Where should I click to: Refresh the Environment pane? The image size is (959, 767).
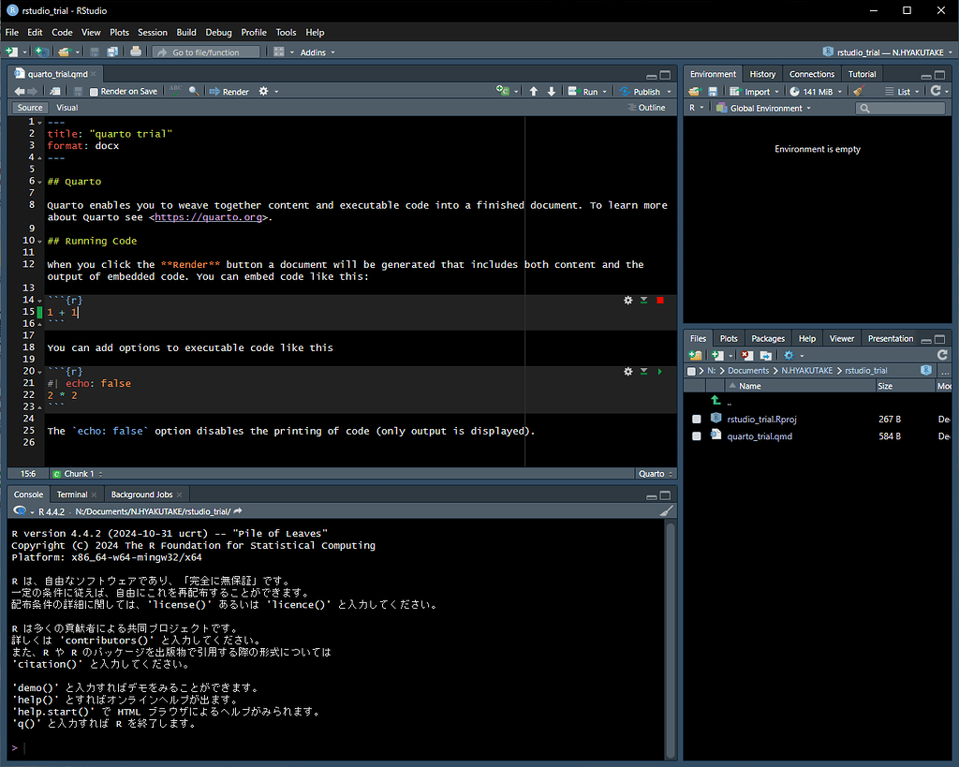pos(936,91)
